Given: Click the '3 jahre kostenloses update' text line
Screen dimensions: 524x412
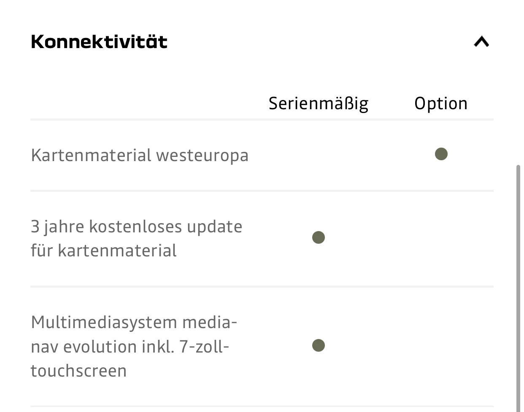Looking at the screenshot, I should (x=136, y=226).
